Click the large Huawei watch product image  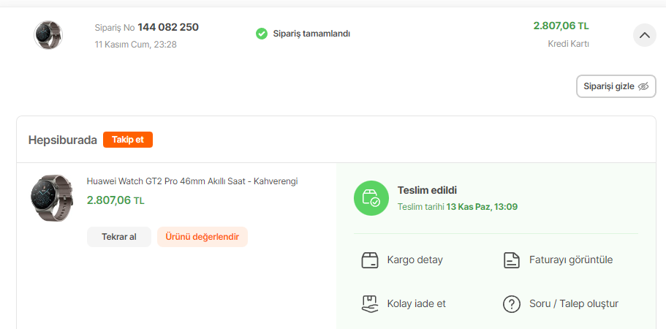click(51, 198)
